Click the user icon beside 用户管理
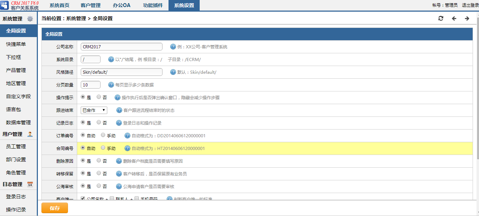Image resolution: width=479 pixels, height=216 pixels. click(30, 134)
